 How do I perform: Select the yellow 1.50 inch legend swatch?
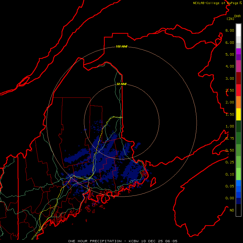[x=238, y=114]
